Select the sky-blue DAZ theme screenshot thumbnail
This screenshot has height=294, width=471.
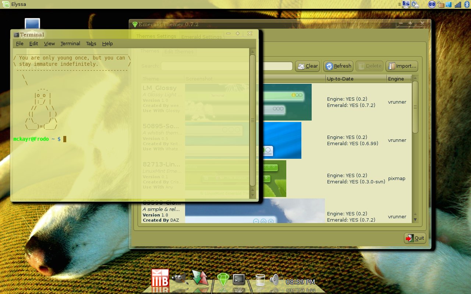(255, 211)
